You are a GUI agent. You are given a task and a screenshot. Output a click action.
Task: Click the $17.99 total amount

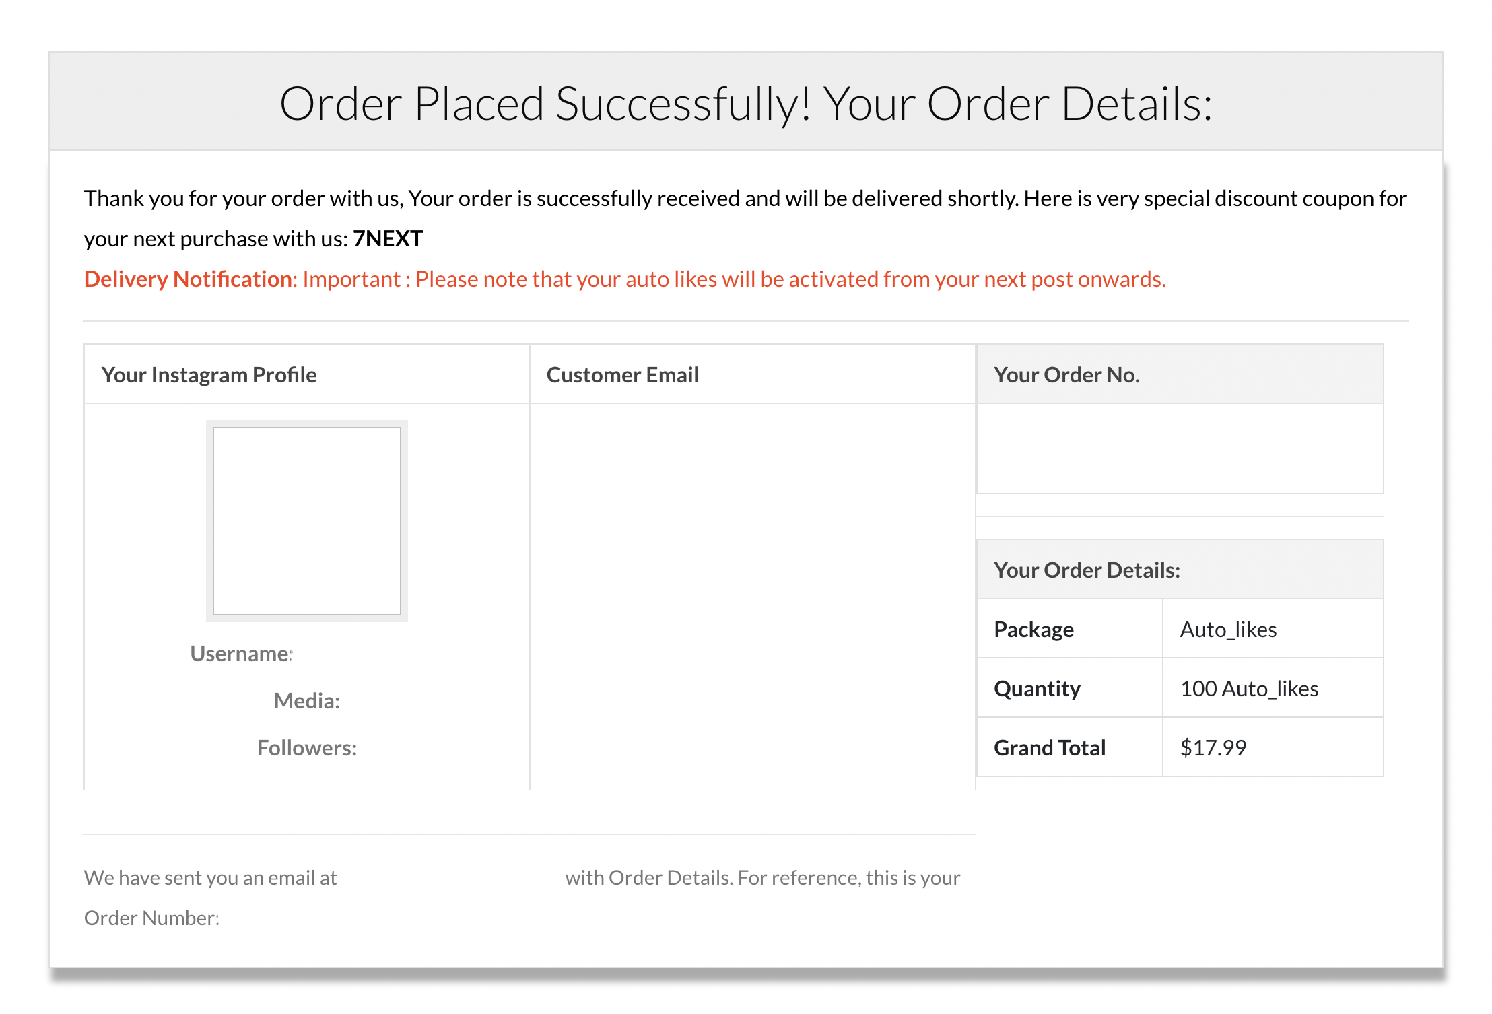click(1213, 747)
